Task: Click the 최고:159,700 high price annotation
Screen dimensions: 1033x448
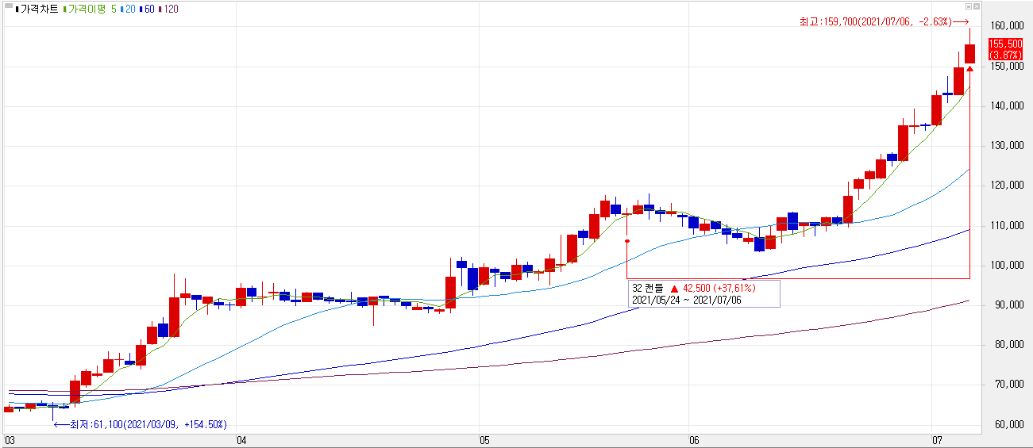Action: click(x=875, y=22)
